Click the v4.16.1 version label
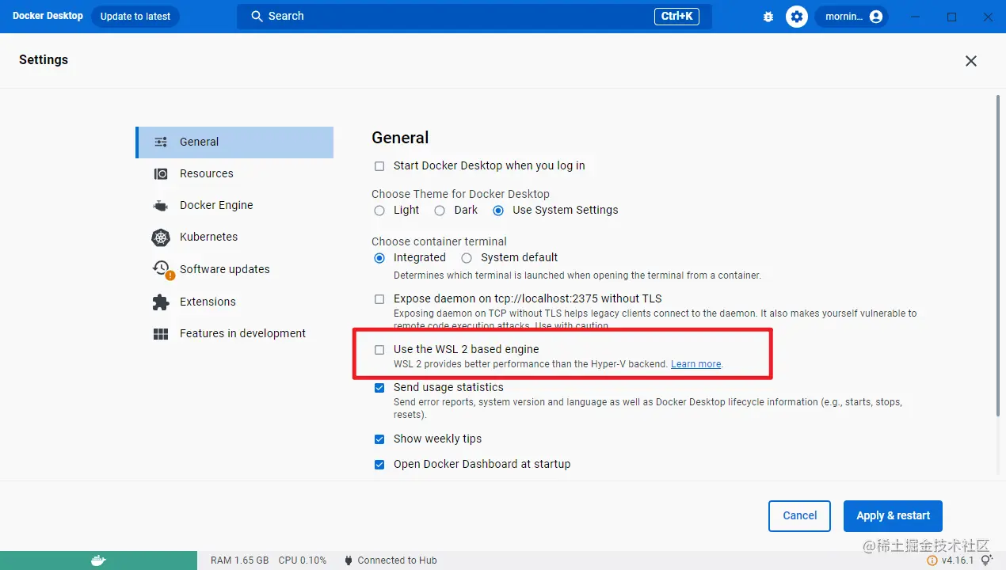Viewport: 1006px width, 570px height. 958,560
